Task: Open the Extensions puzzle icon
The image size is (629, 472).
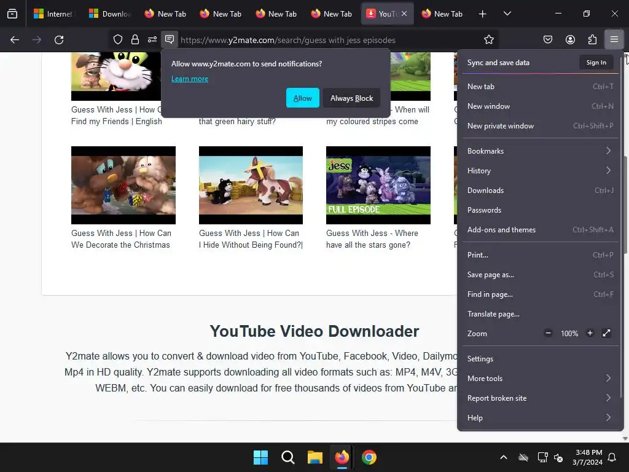Action: (x=592, y=40)
